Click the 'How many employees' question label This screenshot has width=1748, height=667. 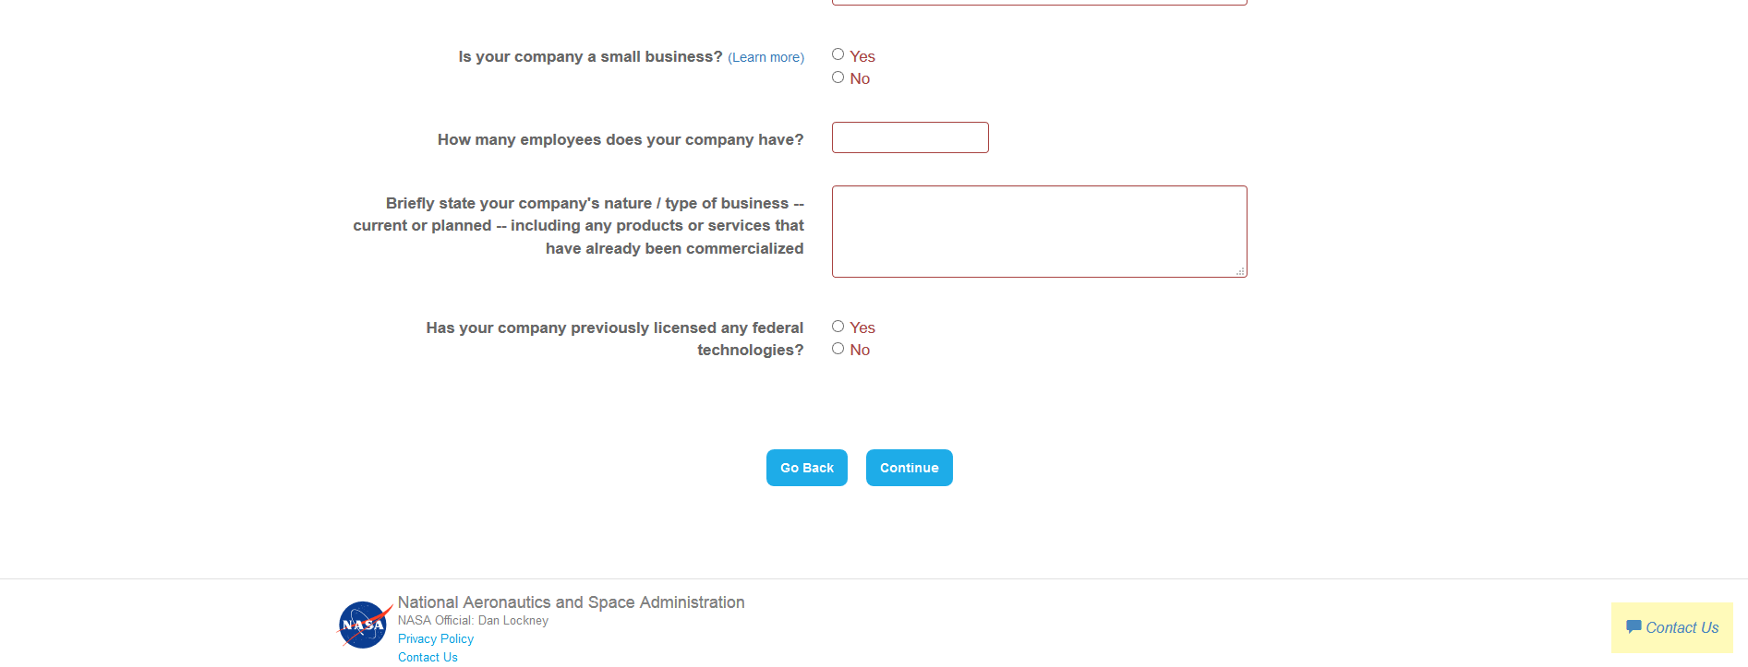[x=621, y=139]
